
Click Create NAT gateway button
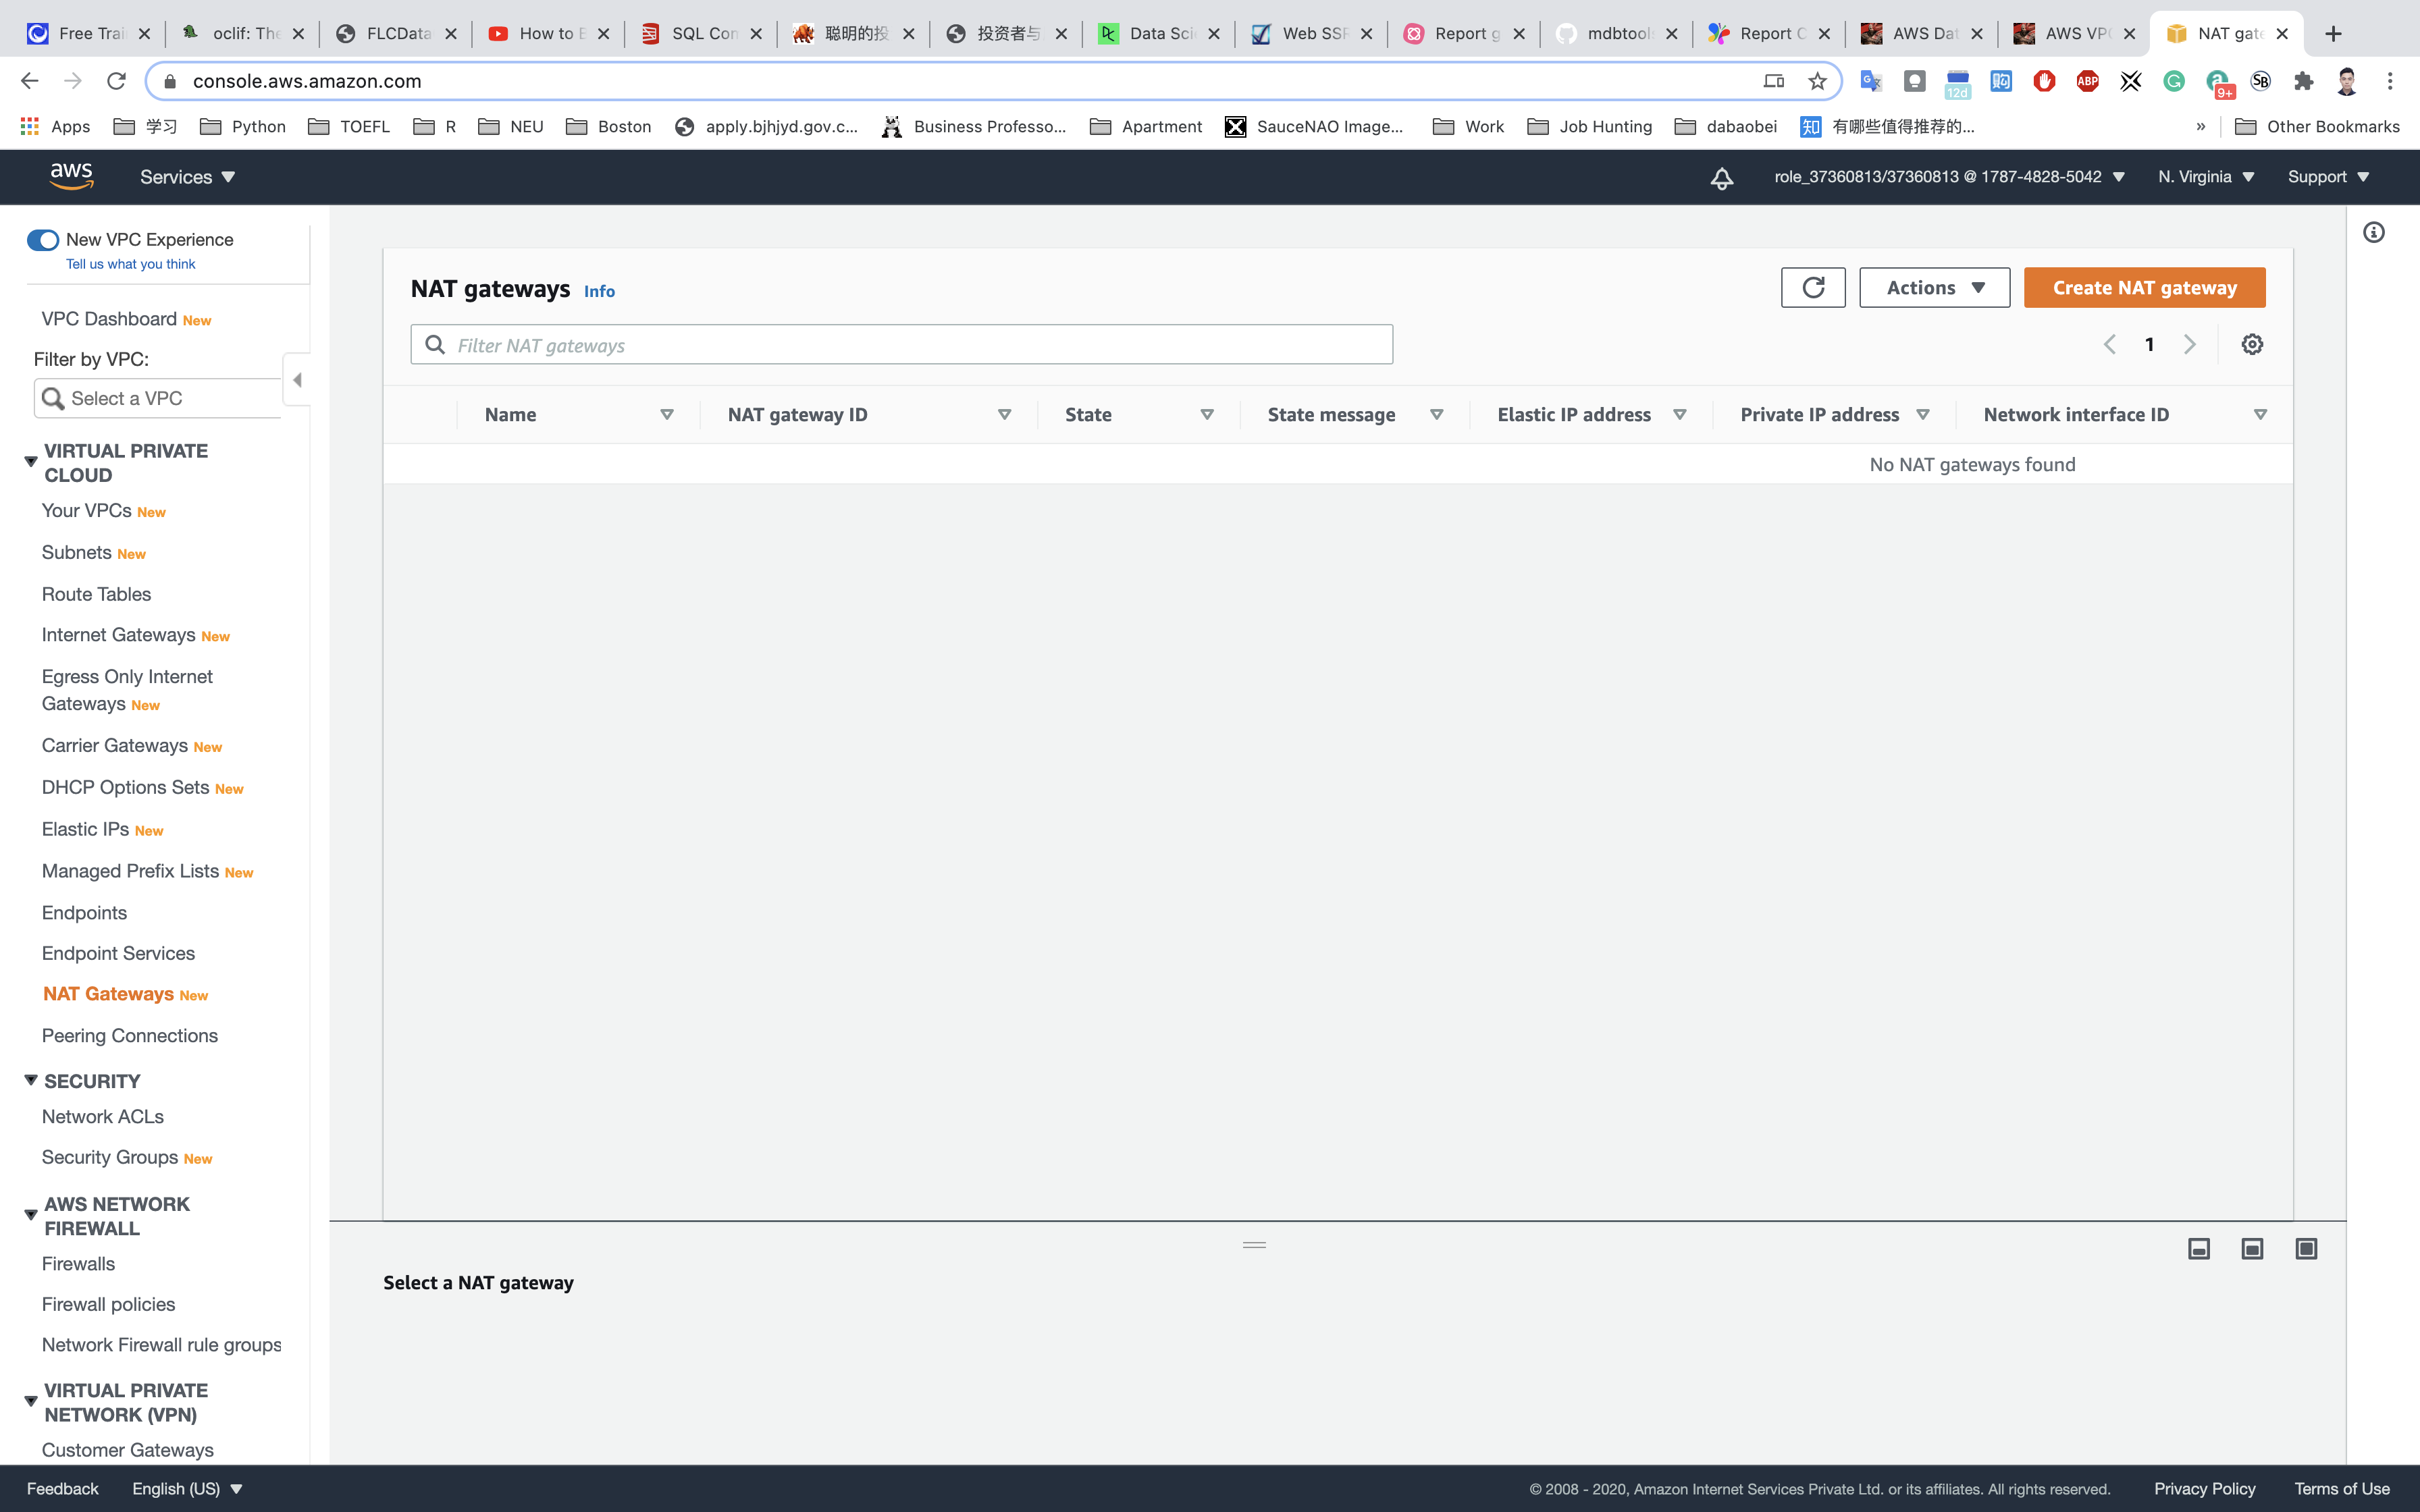coord(2144,288)
